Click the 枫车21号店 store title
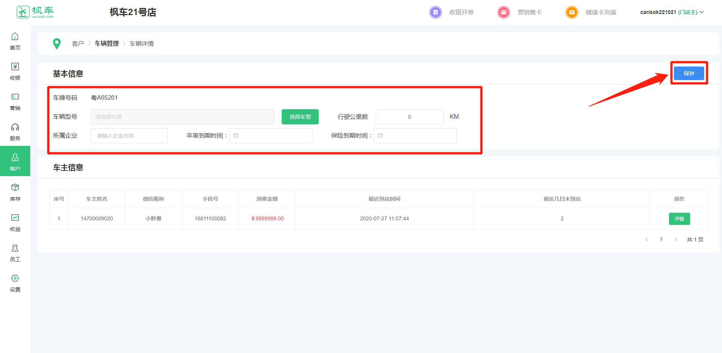This screenshot has width=722, height=353. tap(133, 12)
